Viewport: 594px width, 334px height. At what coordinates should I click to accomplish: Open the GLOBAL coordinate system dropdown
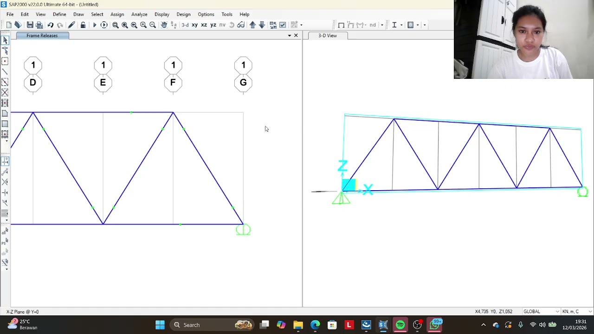pos(541,312)
